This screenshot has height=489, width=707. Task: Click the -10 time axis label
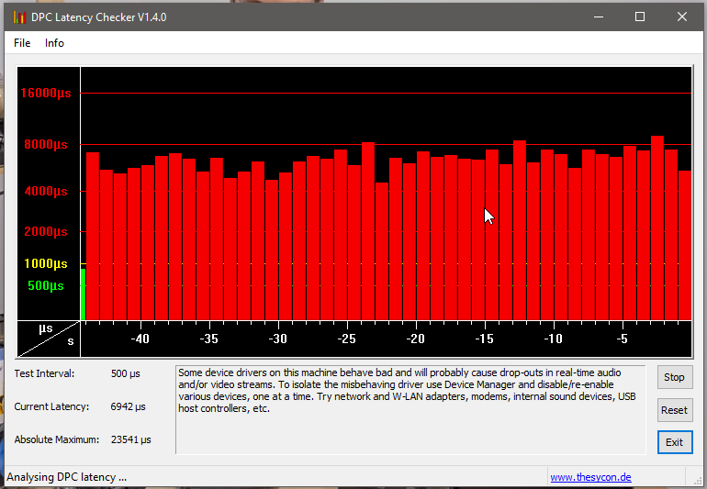(554, 339)
